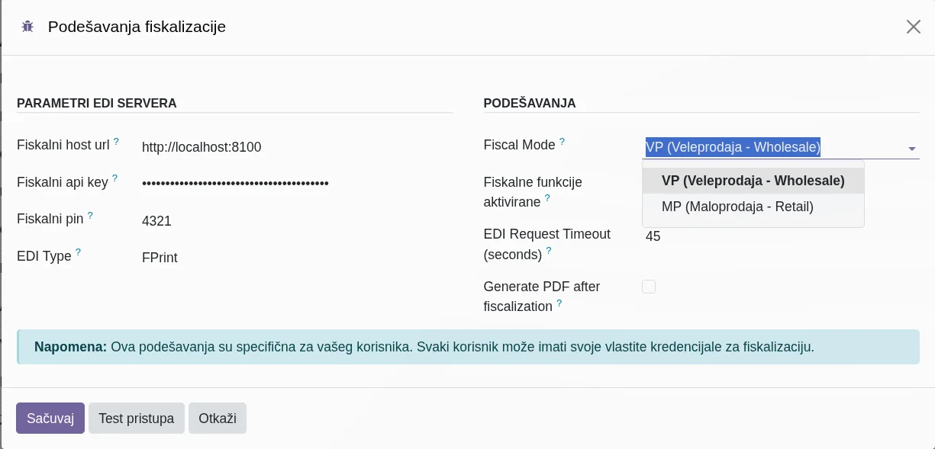Screen dimensions: 935x449
Task: Click the help icon next to Fiscal Mode
Action: pos(562,140)
